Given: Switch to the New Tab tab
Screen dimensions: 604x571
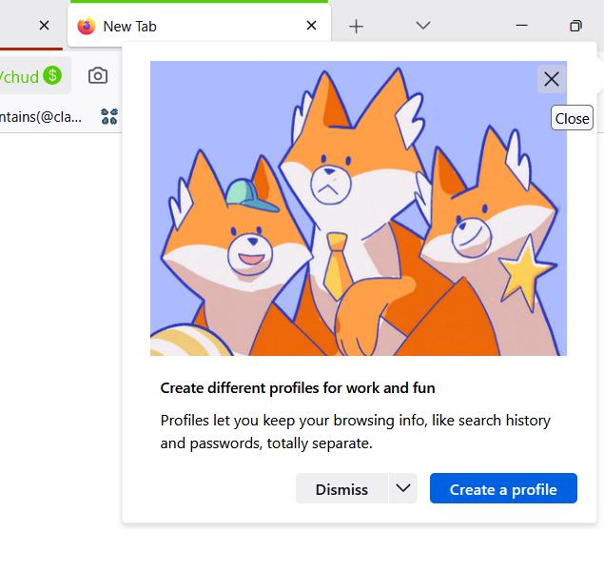Looking at the screenshot, I should [x=199, y=26].
